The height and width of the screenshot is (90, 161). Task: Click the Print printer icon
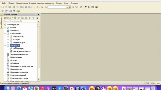click(x=26, y=7)
